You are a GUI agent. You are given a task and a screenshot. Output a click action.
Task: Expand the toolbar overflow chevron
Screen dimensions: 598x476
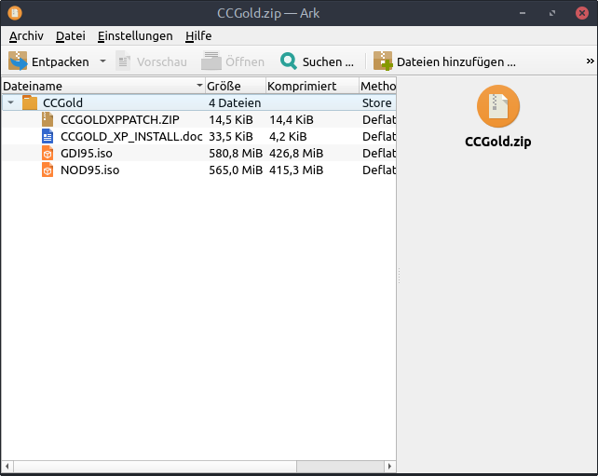point(590,61)
